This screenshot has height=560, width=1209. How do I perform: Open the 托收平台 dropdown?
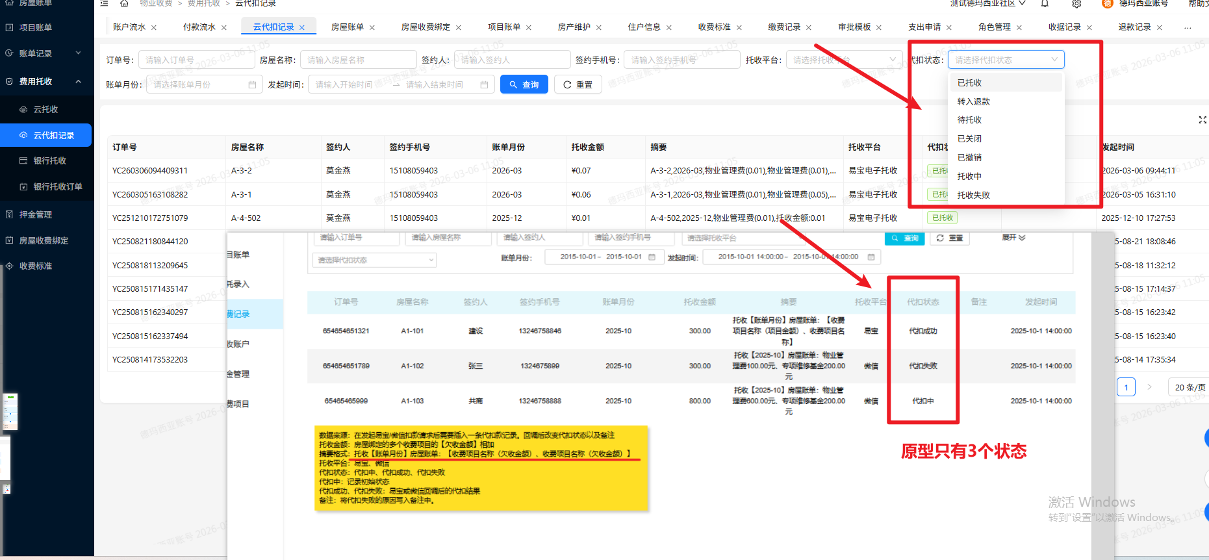pyautogui.click(x=843, y=60)
